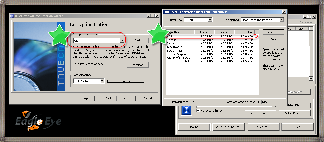
Task: Cancel the Volume Creation Wizard
Action: tap(148, 98)
